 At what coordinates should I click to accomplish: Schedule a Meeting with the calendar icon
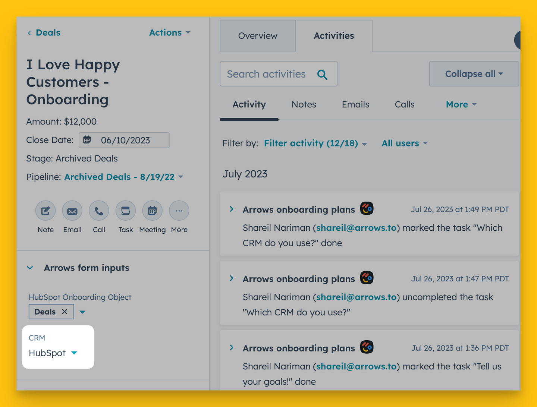pyautogui.click(x=152, y=211)
